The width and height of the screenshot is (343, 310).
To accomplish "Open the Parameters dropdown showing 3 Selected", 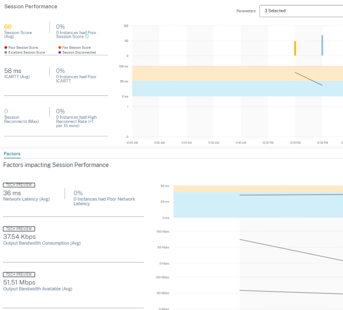I will 301,11.
